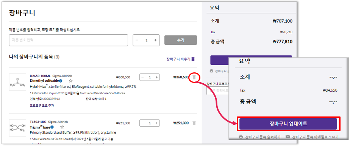Click quantity value of Dimethyl sulfoxide
The height and width of the screenshot is (147, 350).
tap(150, 77)
